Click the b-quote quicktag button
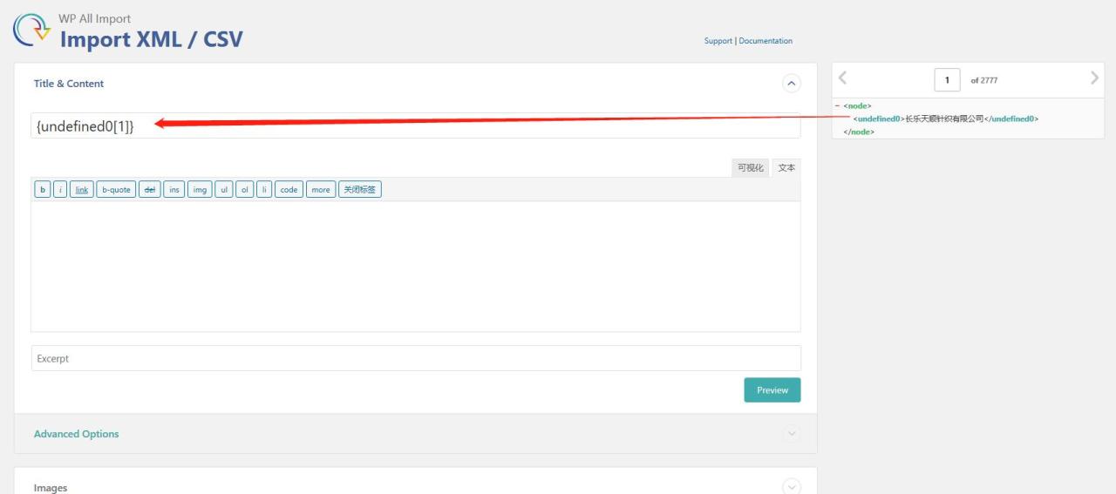This screenshot has height=494, width=1116. [116, 190]
